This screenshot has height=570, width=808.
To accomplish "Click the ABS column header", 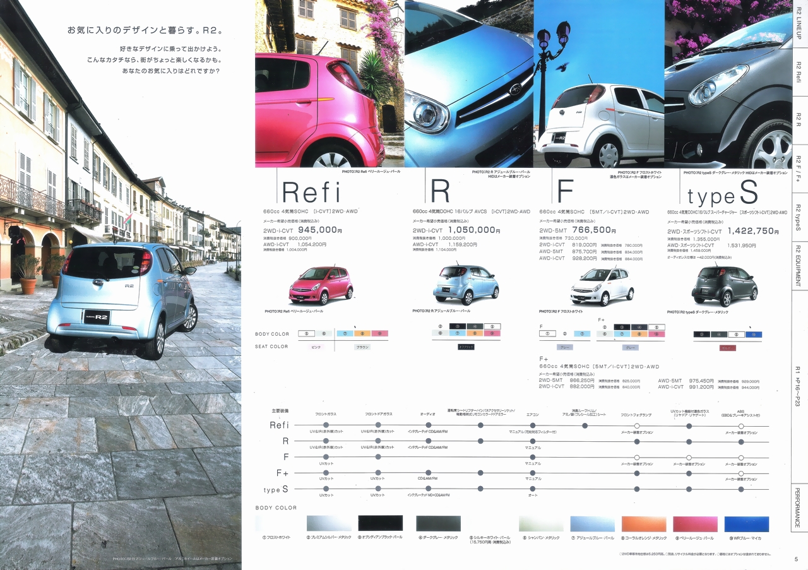I will click(740, 413).
